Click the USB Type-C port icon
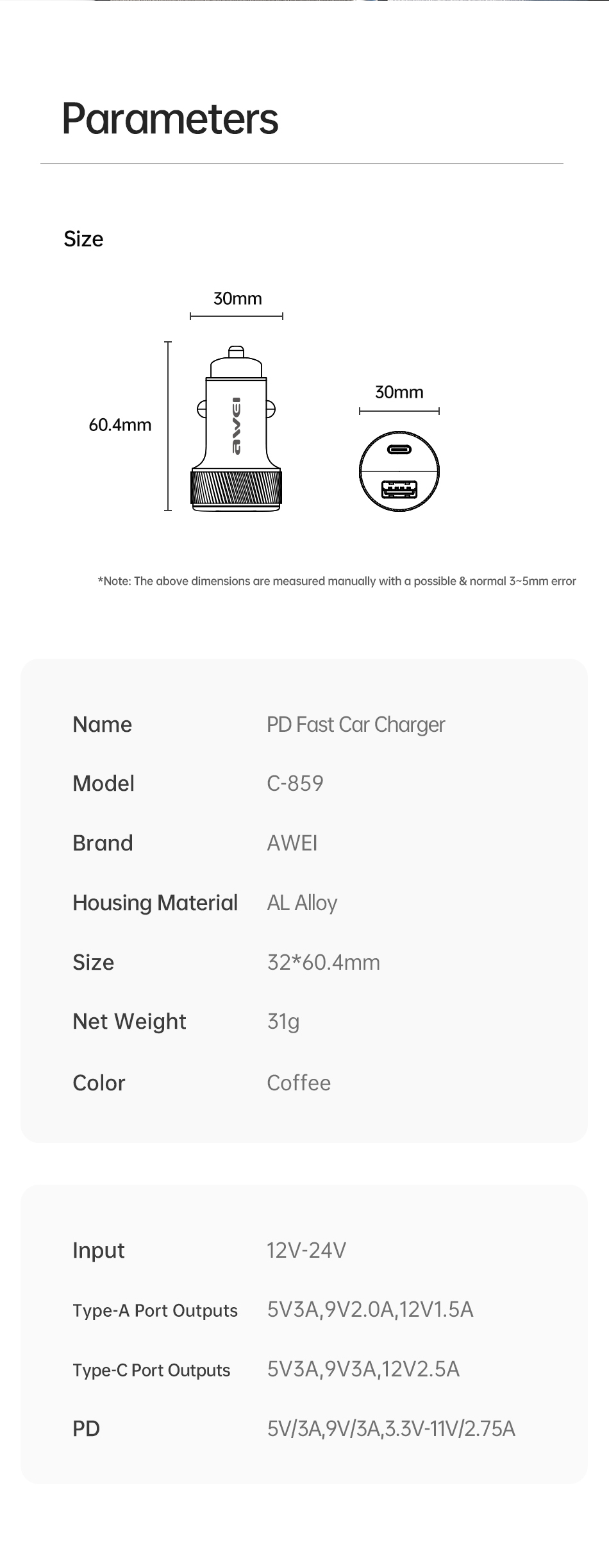609x1556 pixels. [x=399, y=450]
